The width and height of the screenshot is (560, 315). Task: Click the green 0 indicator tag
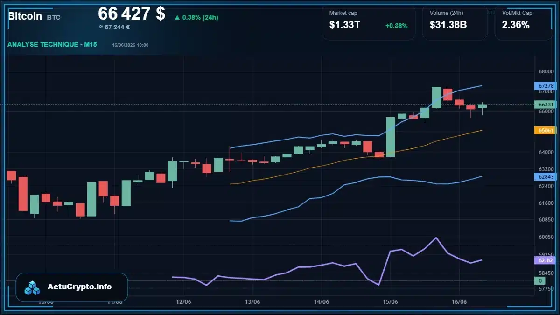click(540, 280)
